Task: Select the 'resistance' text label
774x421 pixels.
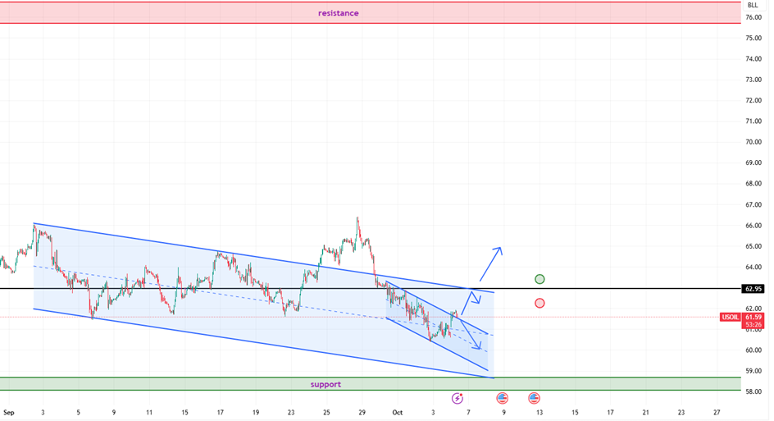Action: (338, 13)
